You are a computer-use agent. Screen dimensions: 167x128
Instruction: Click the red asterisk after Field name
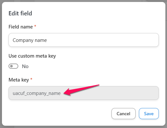pyautogui.click(x=35, y=26)
